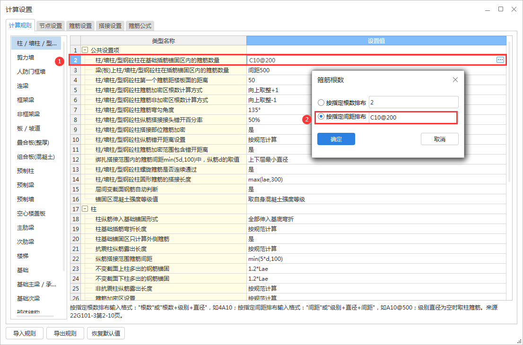The image size is (523, 345).
Task: Click the 设置值 column header
Action: pos(376,41)
